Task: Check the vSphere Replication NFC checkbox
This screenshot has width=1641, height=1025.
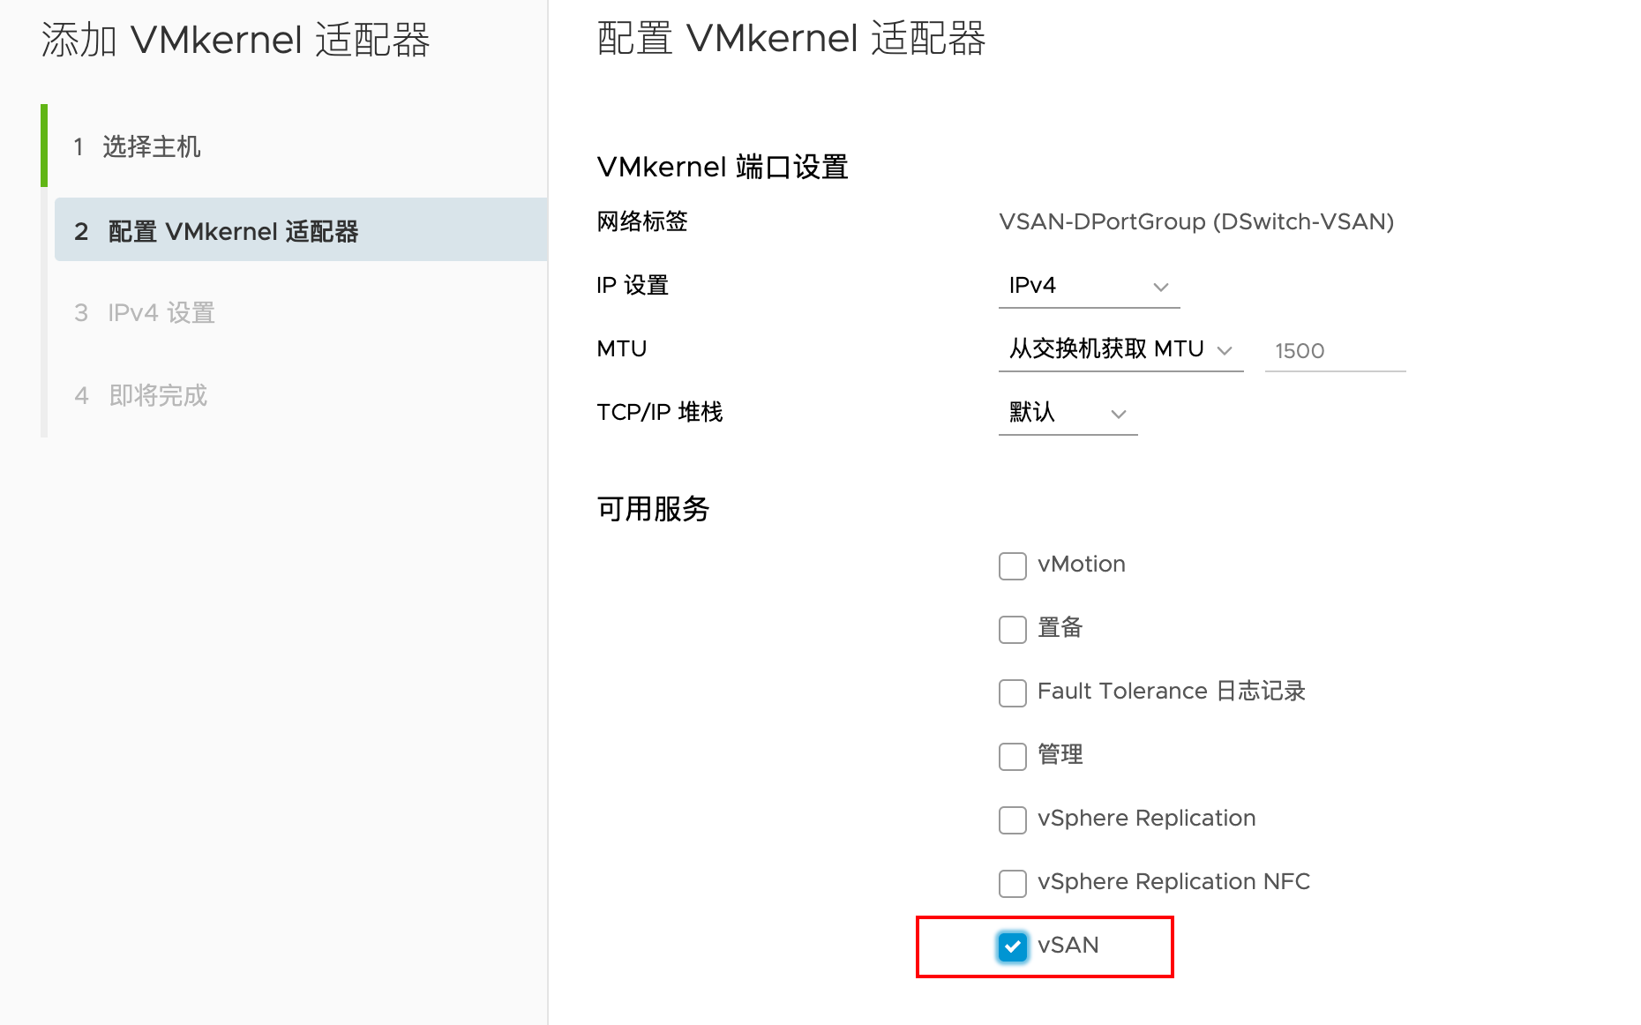Action: (x=1012, y=884)
